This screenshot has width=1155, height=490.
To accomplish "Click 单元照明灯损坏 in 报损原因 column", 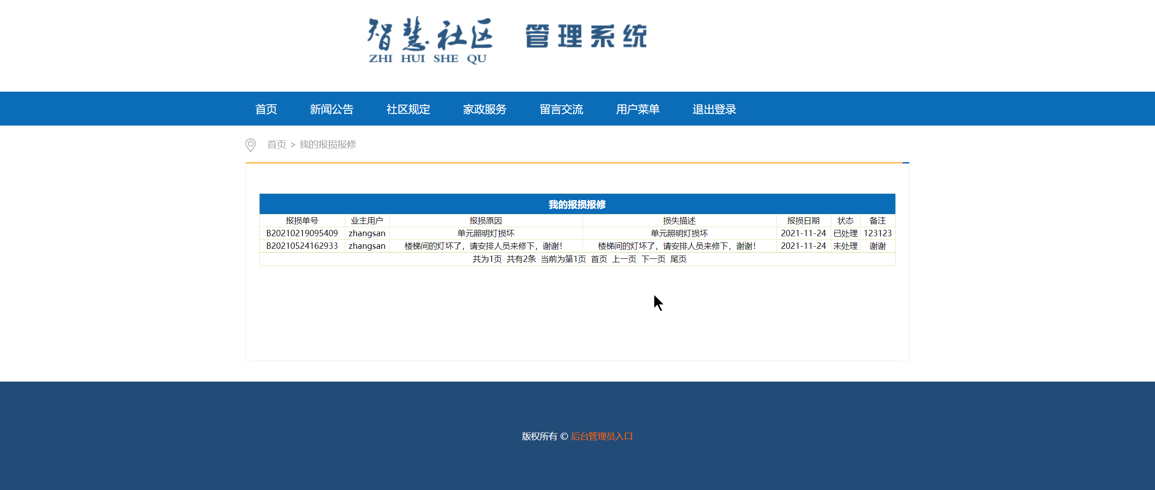I will coord(486,233).
